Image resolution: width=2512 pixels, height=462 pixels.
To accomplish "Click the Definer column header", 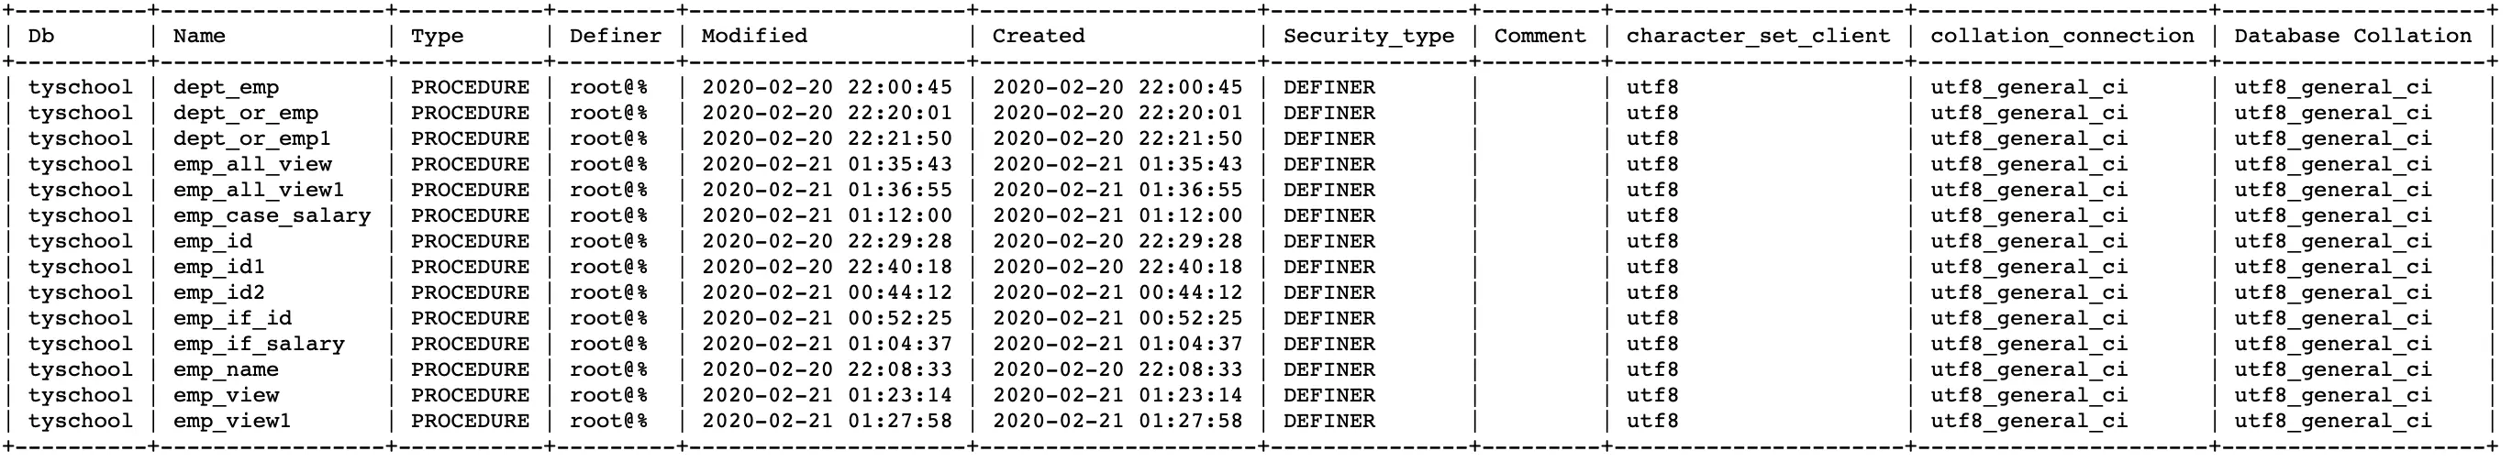I will click(616, 36).
